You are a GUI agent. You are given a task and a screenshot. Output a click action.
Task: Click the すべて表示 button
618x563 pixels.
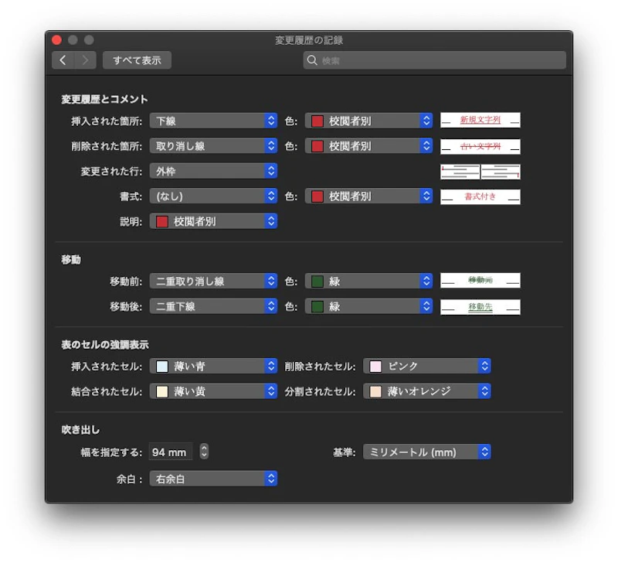(x=137, y=60)
